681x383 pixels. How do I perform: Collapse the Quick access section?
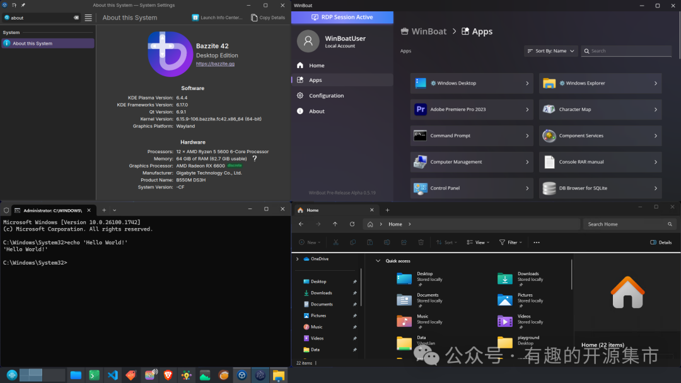(x=378, y=261)
